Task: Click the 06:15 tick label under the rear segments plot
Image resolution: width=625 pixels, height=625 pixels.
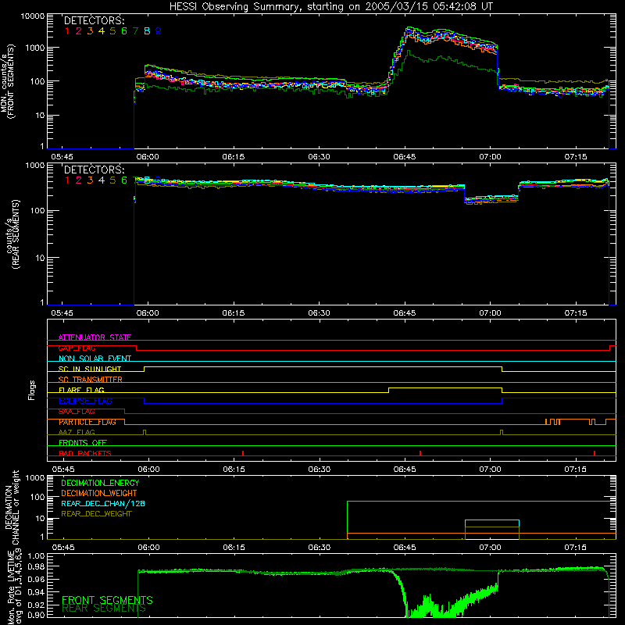Action: point(234,313)
